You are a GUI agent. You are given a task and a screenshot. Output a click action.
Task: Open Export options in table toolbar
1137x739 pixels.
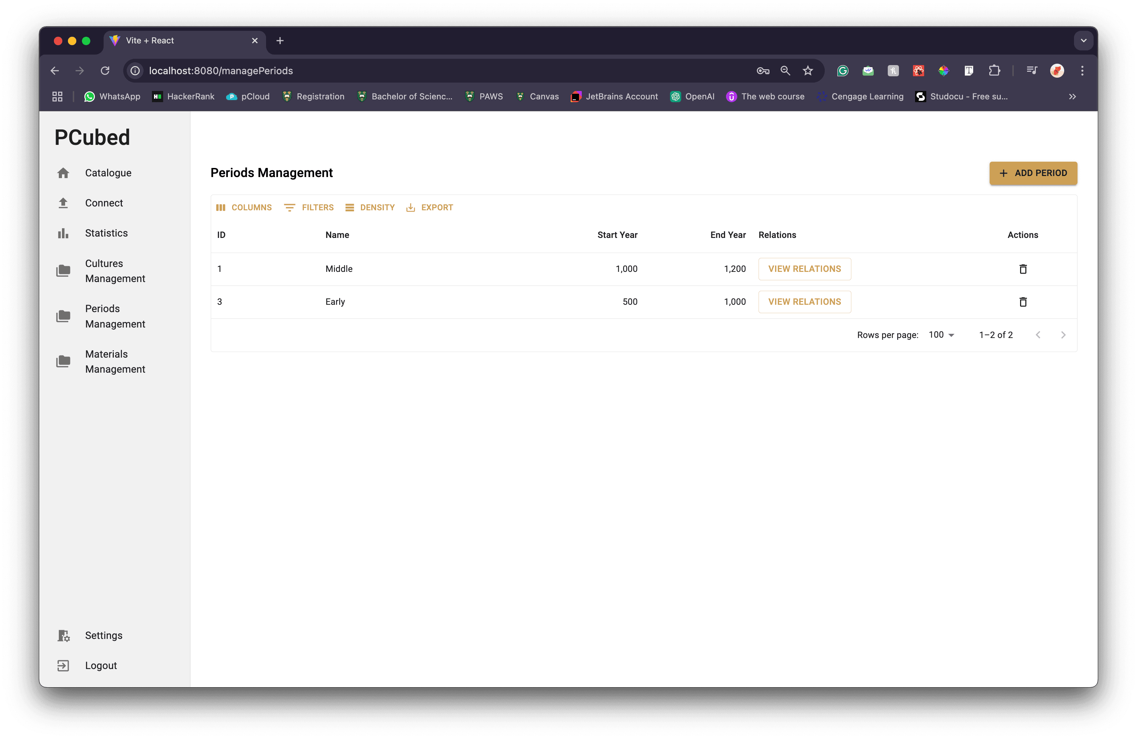pos(429,207)
